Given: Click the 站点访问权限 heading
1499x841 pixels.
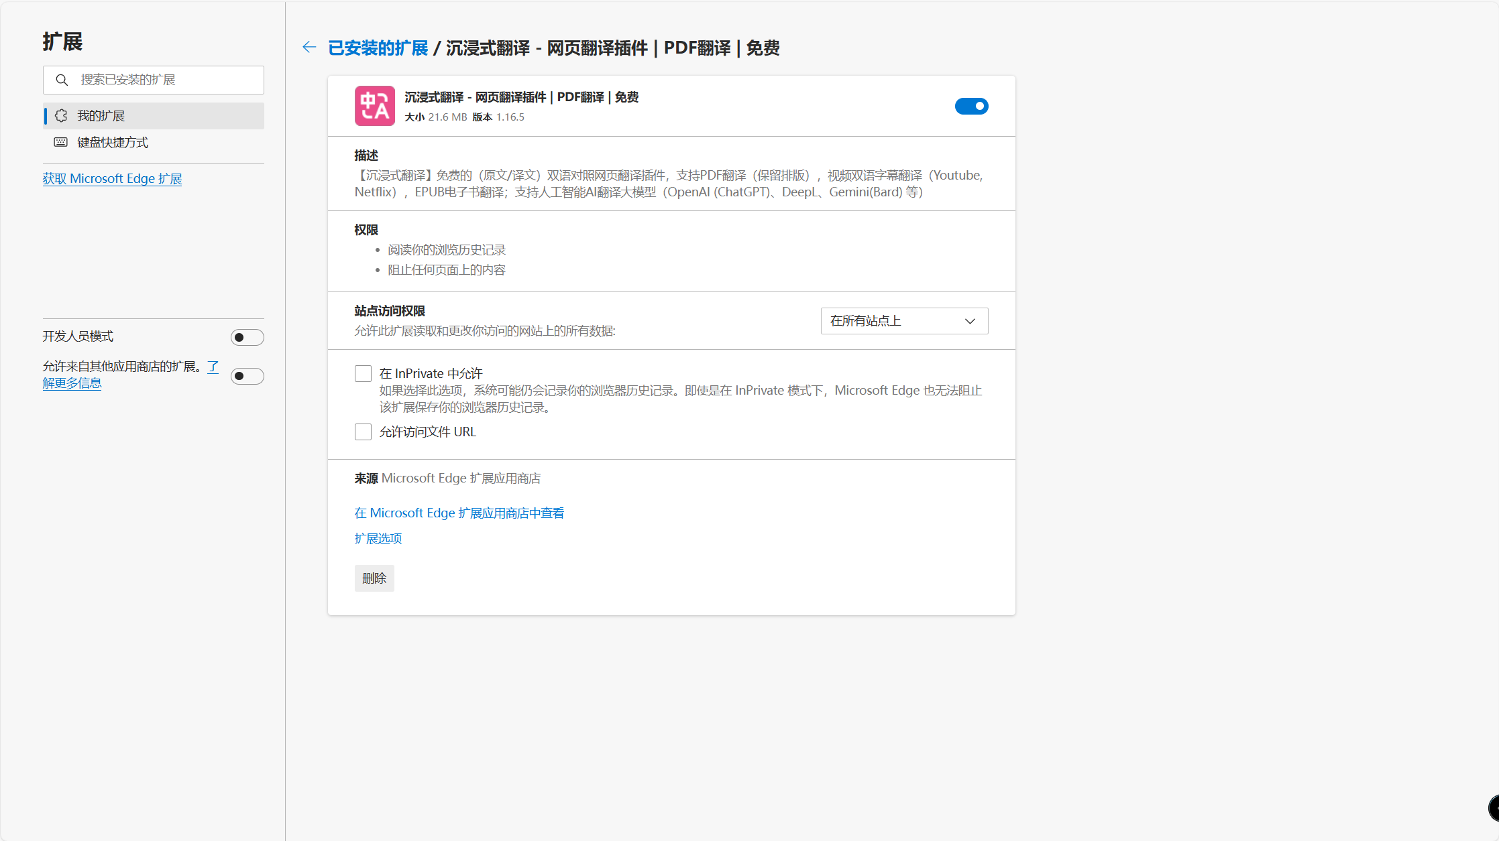Looking at the screenshot, I should click(x=390, y=311).
